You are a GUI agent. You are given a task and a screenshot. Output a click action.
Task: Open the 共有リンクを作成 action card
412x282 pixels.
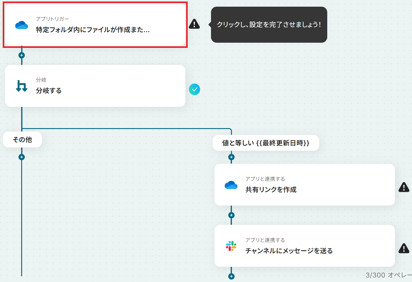[x=305, y=185]
